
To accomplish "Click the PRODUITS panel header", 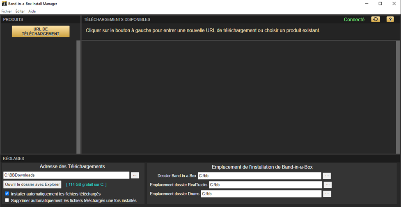I will (13, 19).
